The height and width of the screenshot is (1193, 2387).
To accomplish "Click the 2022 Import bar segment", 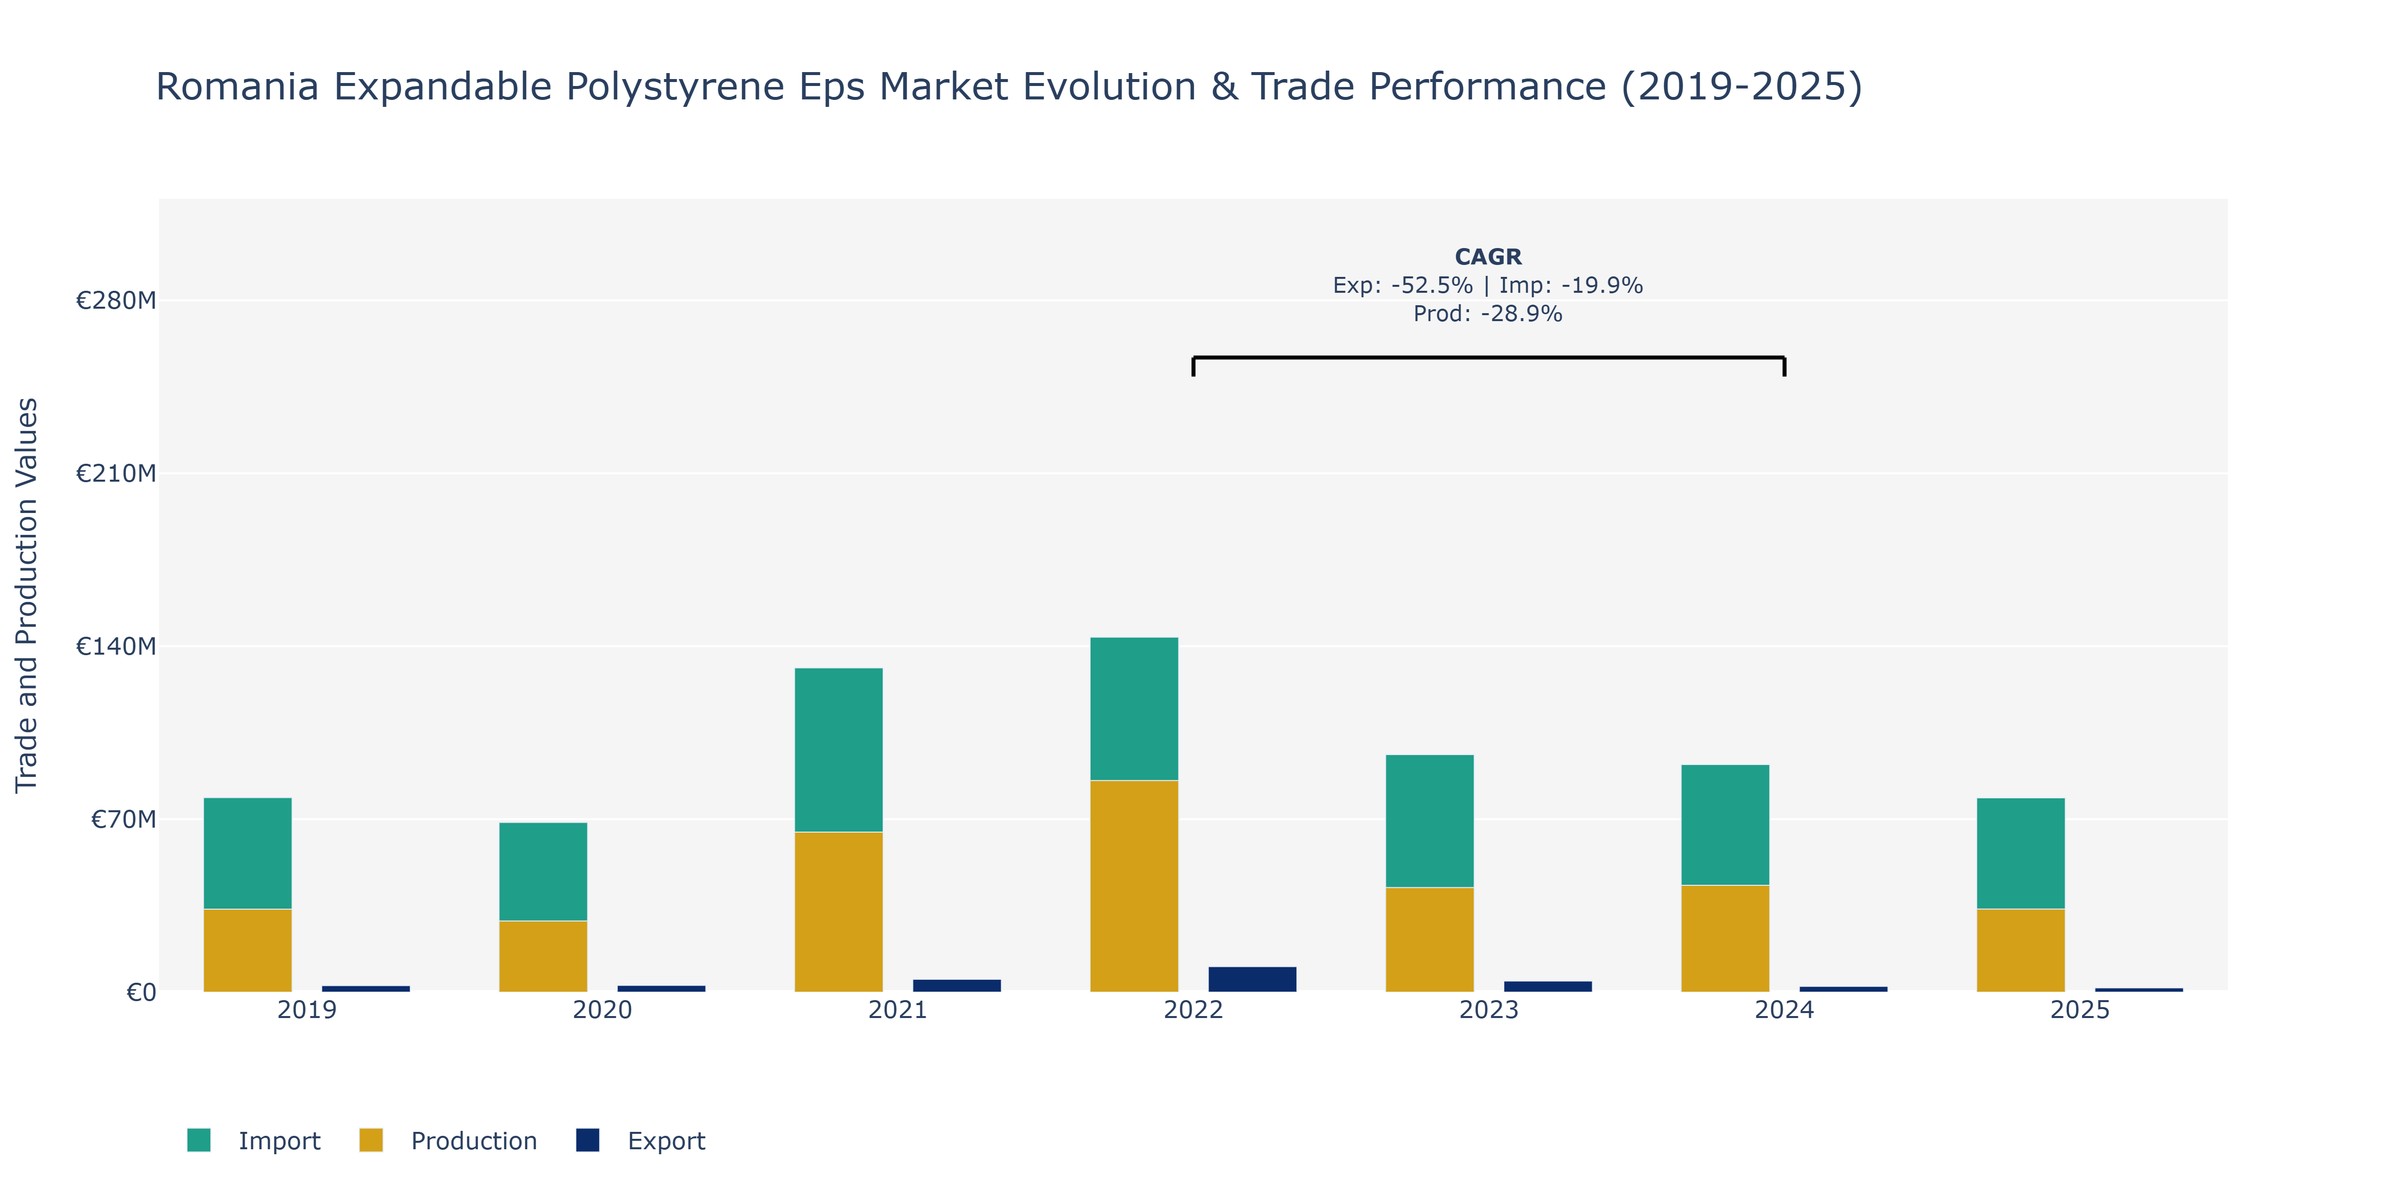I will [x=1134, y=708].
